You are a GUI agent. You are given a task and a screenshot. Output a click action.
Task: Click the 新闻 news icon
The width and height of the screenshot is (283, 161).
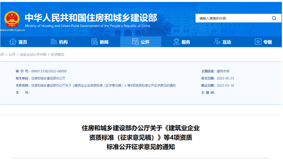click(94, 41)
